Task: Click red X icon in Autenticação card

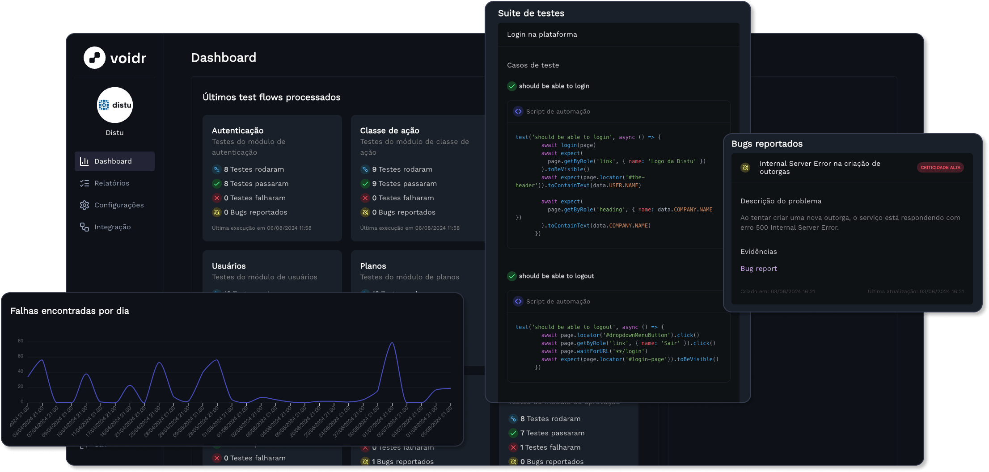Action: (217, 198)
